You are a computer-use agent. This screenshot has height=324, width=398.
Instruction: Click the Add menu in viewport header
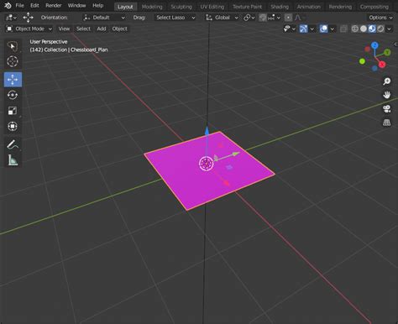(102, 29)
